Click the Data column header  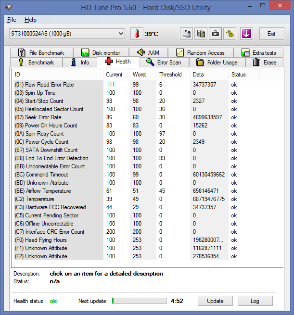209,75
